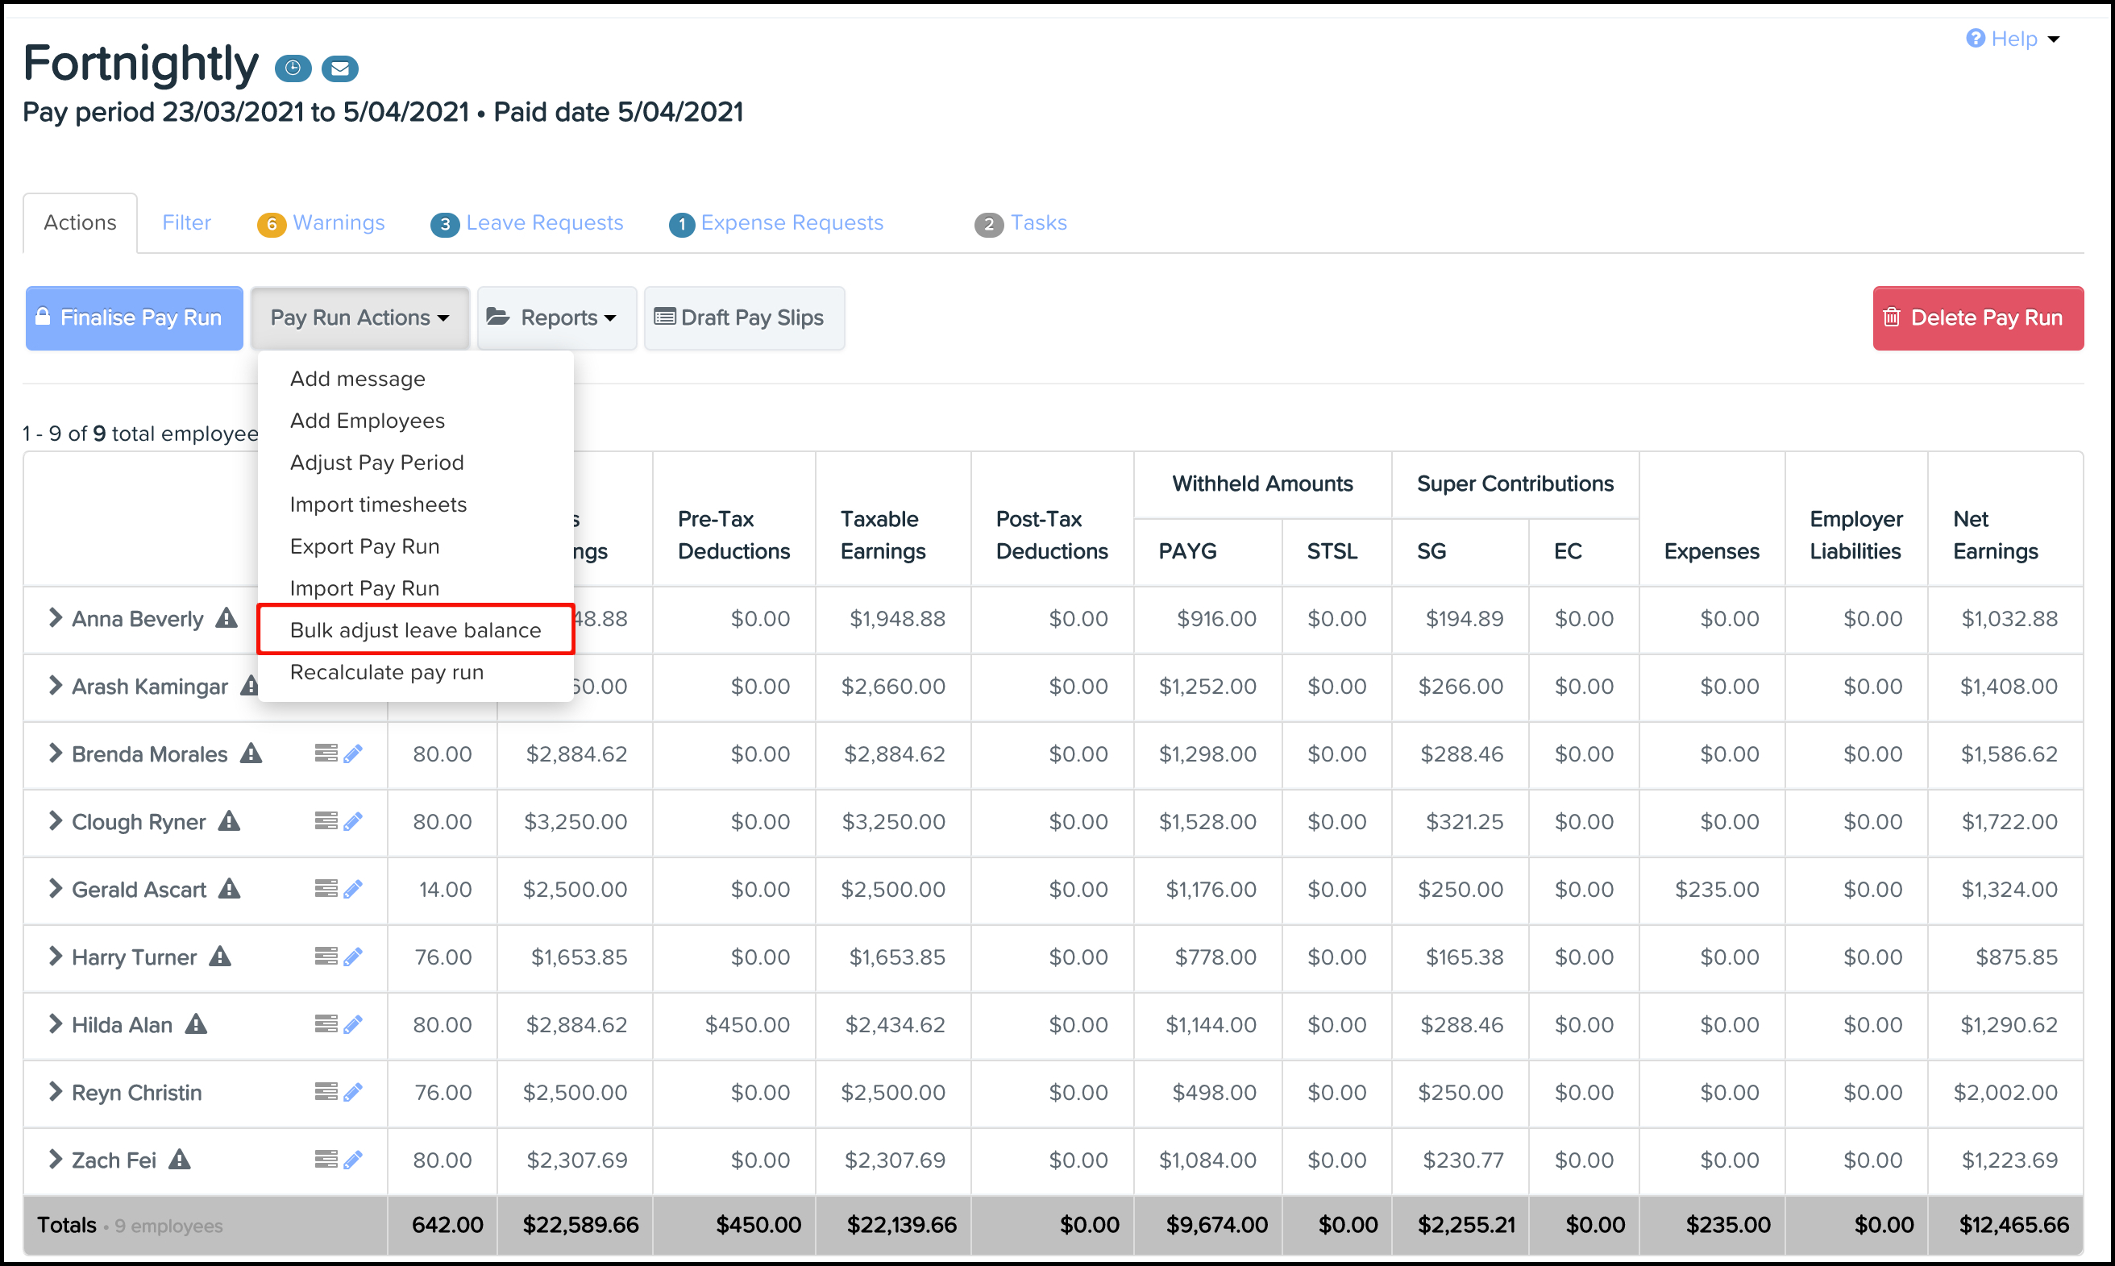
Task: Open the Leave Requests tab
Action: tap(527, 223)
